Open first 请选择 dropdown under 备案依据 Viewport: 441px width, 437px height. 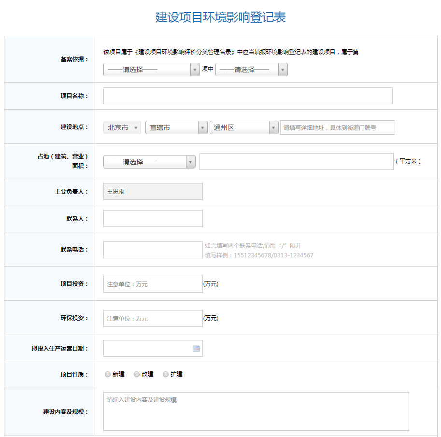[152, 70]
